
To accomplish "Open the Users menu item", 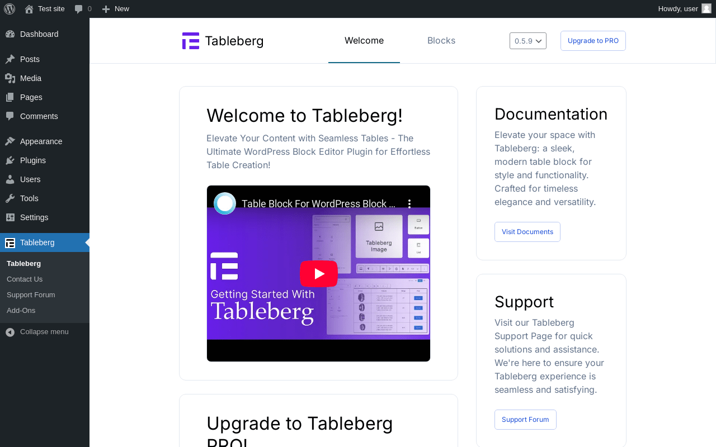I will (45, 179).
